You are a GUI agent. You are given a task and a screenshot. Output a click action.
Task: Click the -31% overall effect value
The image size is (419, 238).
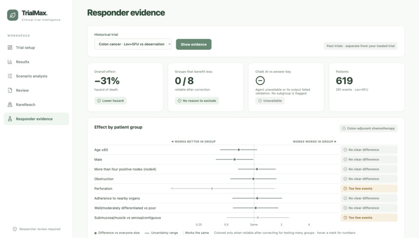tap(107, 81)
